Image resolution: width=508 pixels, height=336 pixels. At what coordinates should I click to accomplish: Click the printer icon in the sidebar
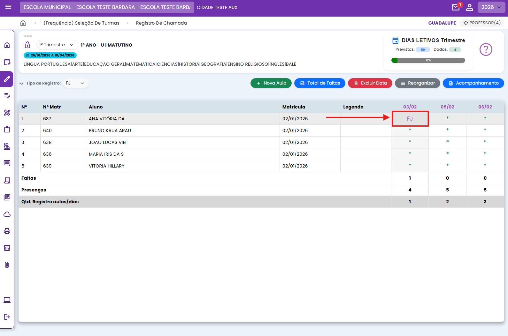pyautogui.click(x=7, y=231)
